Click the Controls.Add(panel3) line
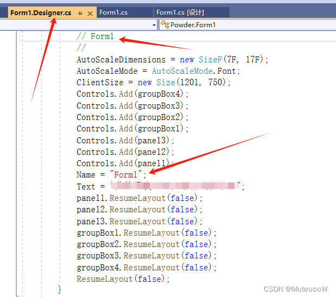The width and height of the screenshot is (336, 297). 125,141
